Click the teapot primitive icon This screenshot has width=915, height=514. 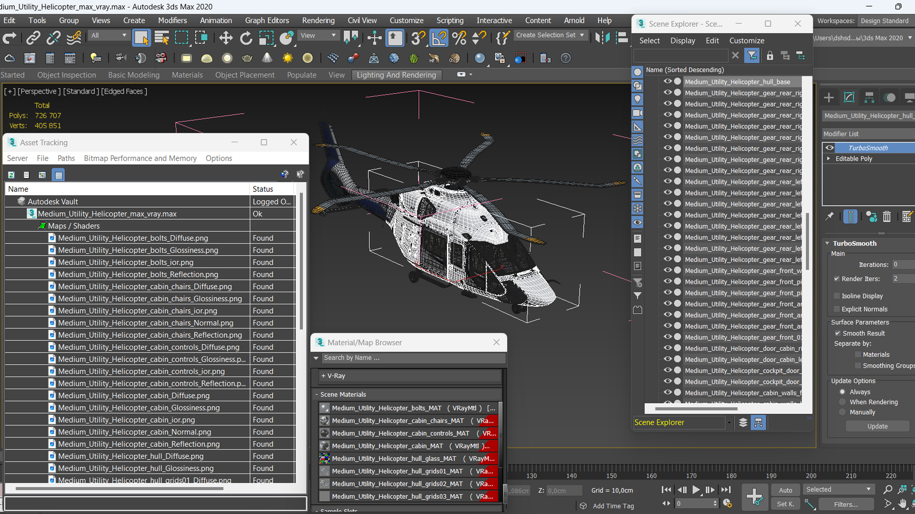coord(247,58)
